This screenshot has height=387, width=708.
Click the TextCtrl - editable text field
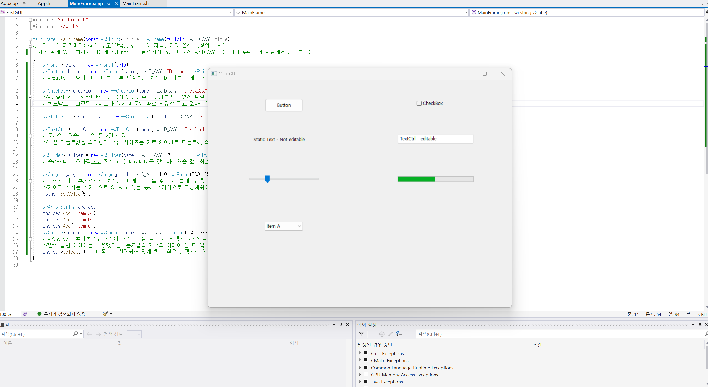click(435, 139)
